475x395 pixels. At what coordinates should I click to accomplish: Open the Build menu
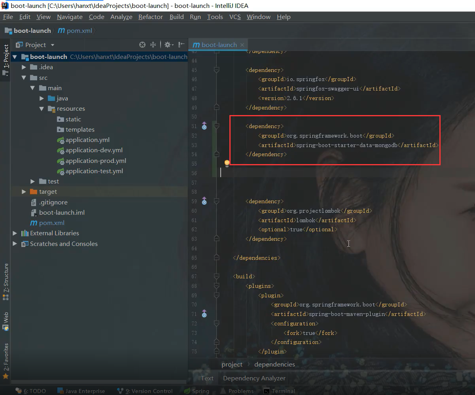(177, 17)
